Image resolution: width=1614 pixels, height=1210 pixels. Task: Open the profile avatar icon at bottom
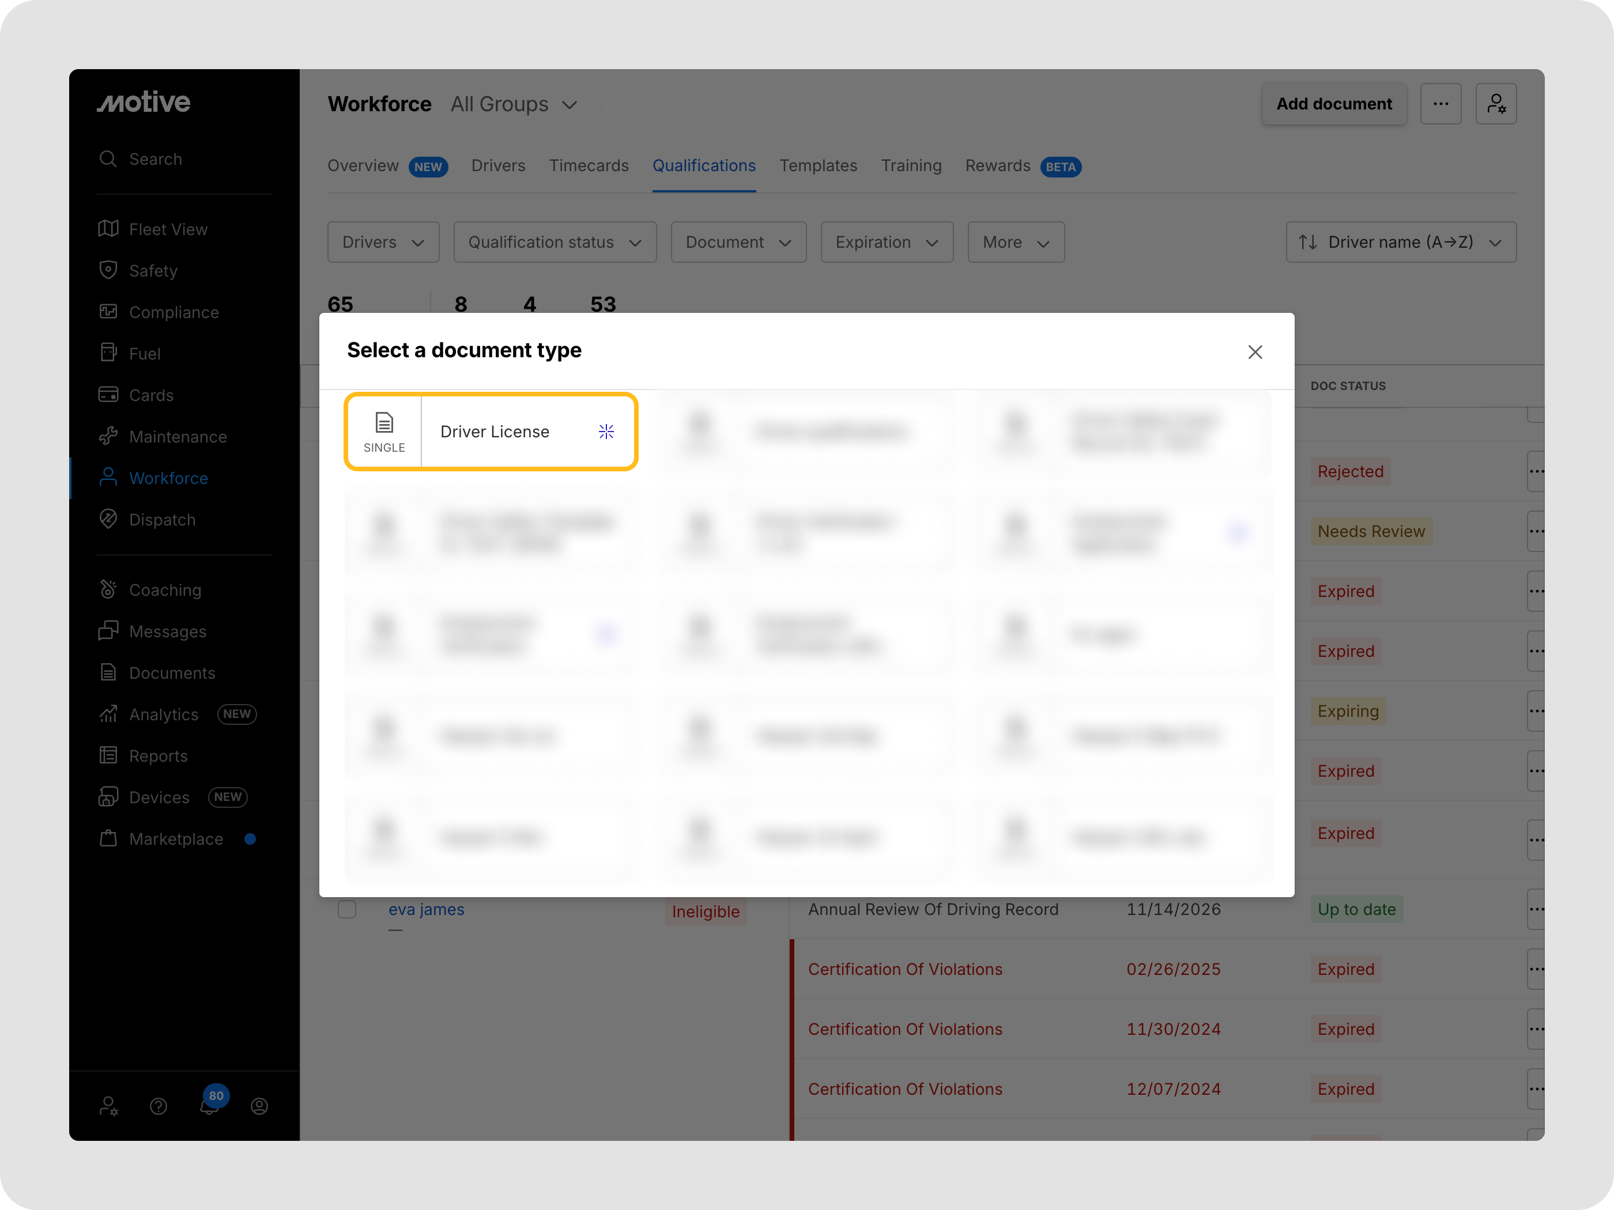259,1106
